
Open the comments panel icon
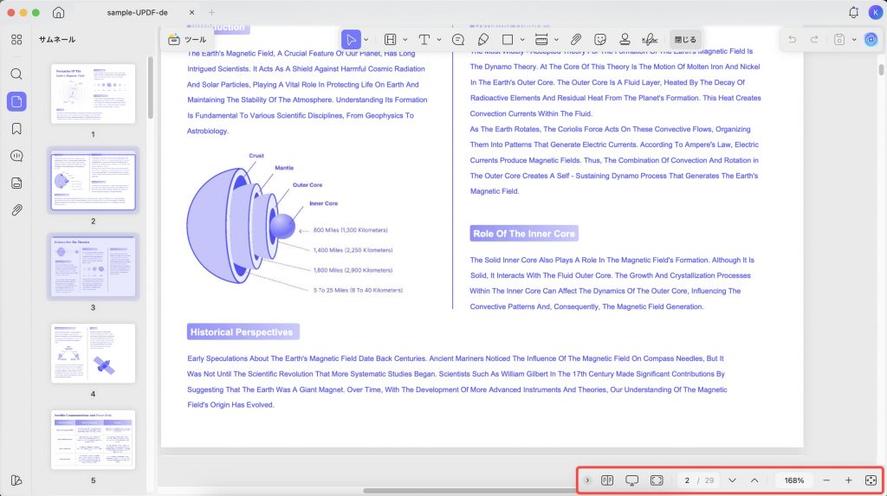16,156
